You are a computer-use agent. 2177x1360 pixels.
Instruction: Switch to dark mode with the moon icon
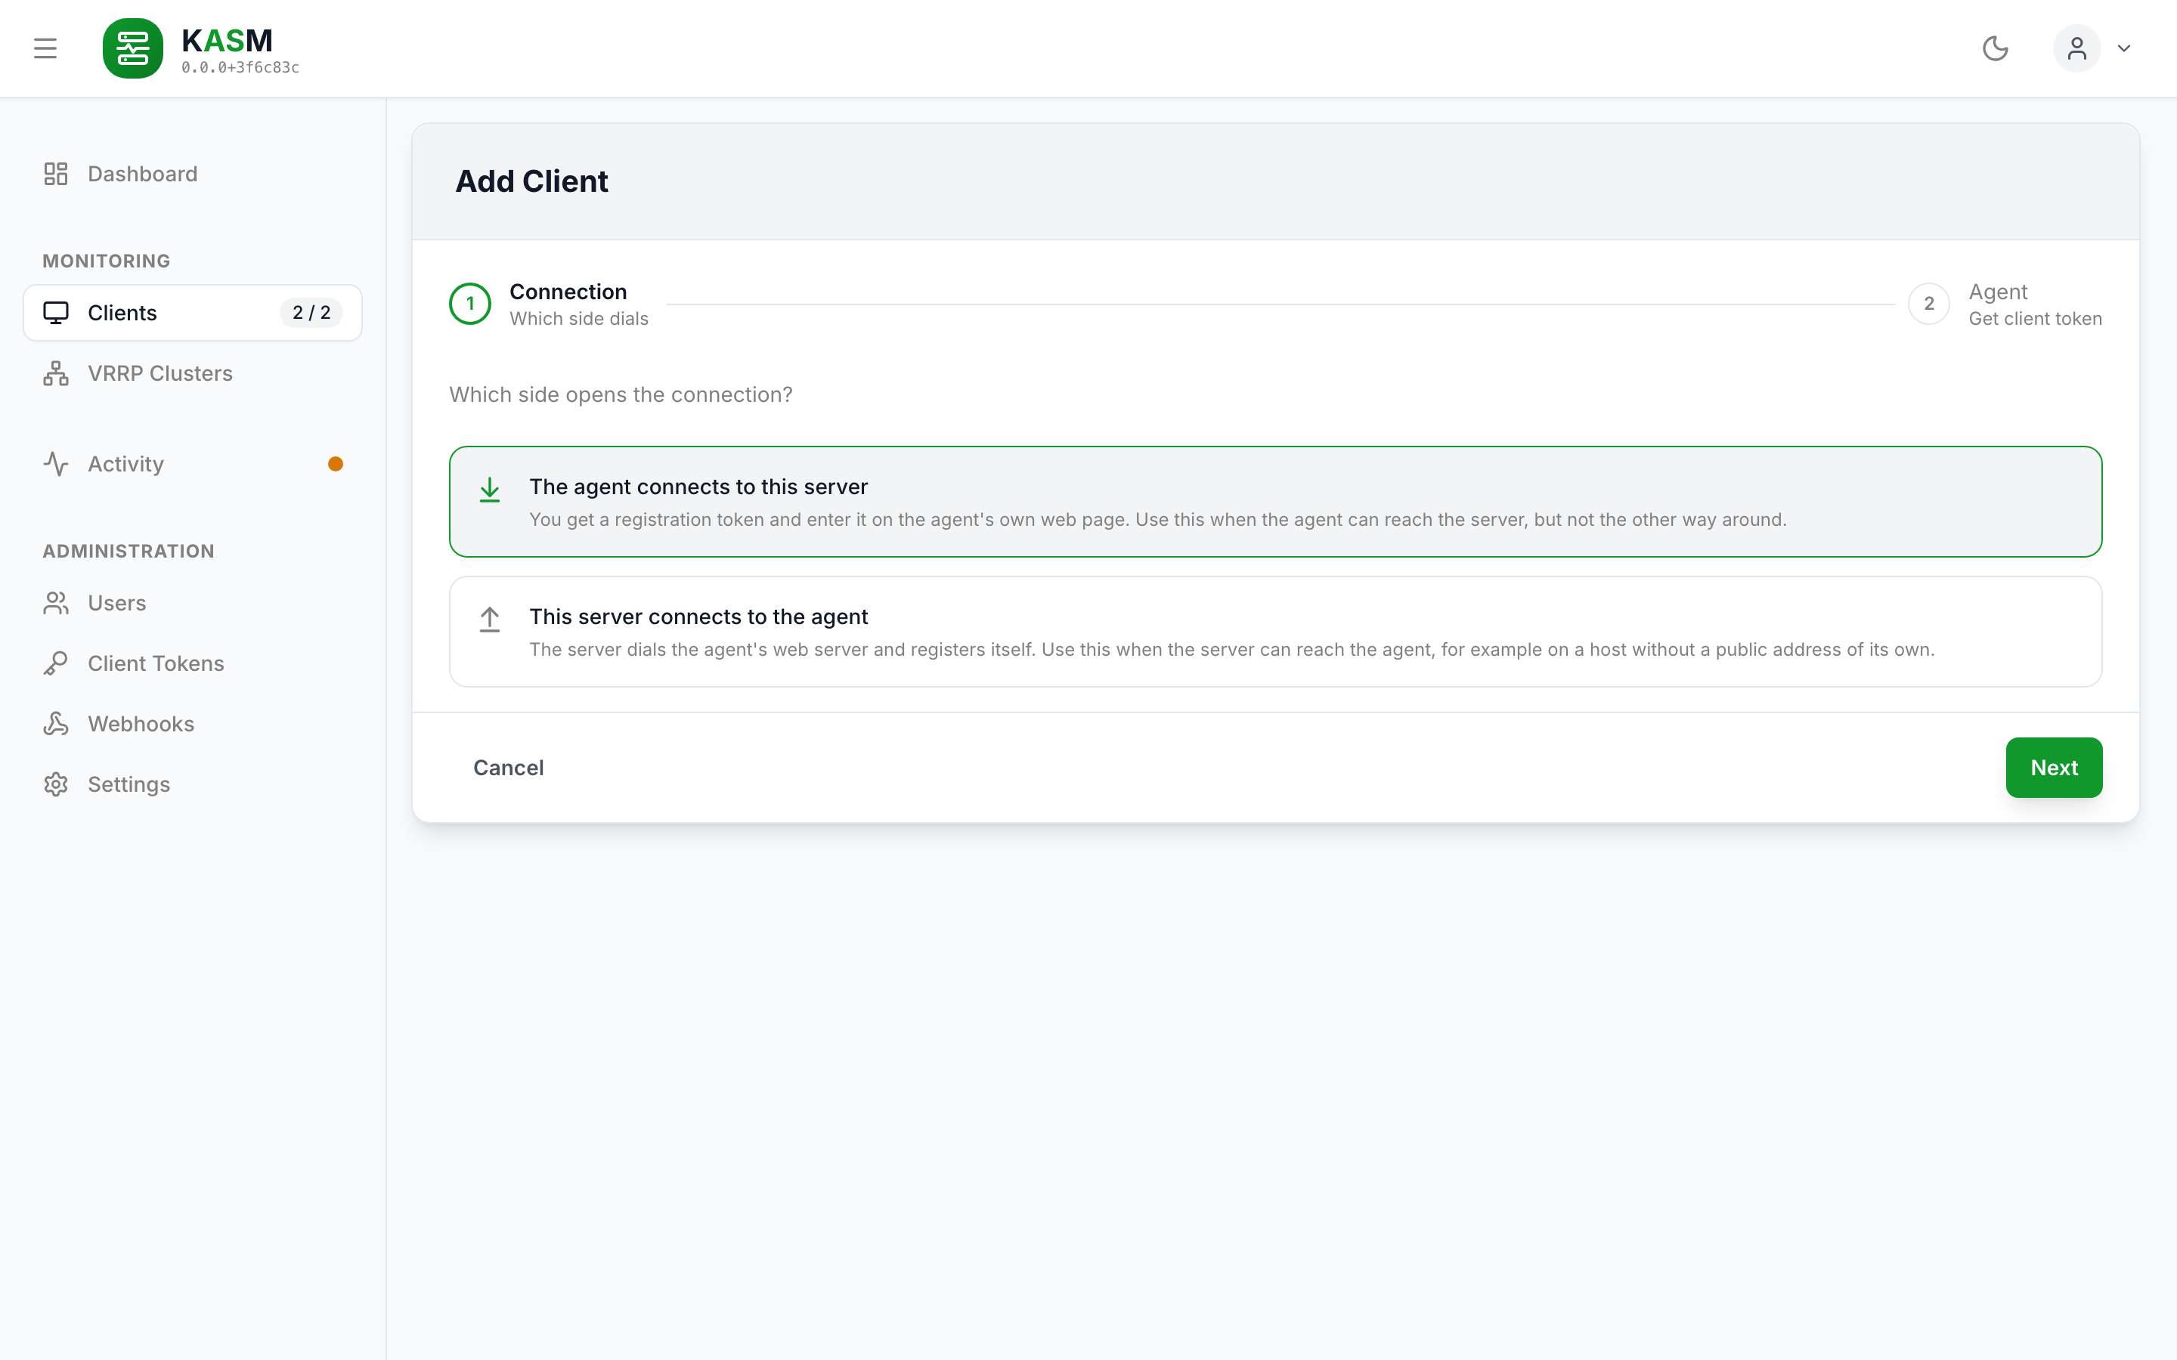1996,48
